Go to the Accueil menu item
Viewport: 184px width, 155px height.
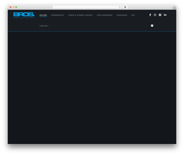click(43, 15)
